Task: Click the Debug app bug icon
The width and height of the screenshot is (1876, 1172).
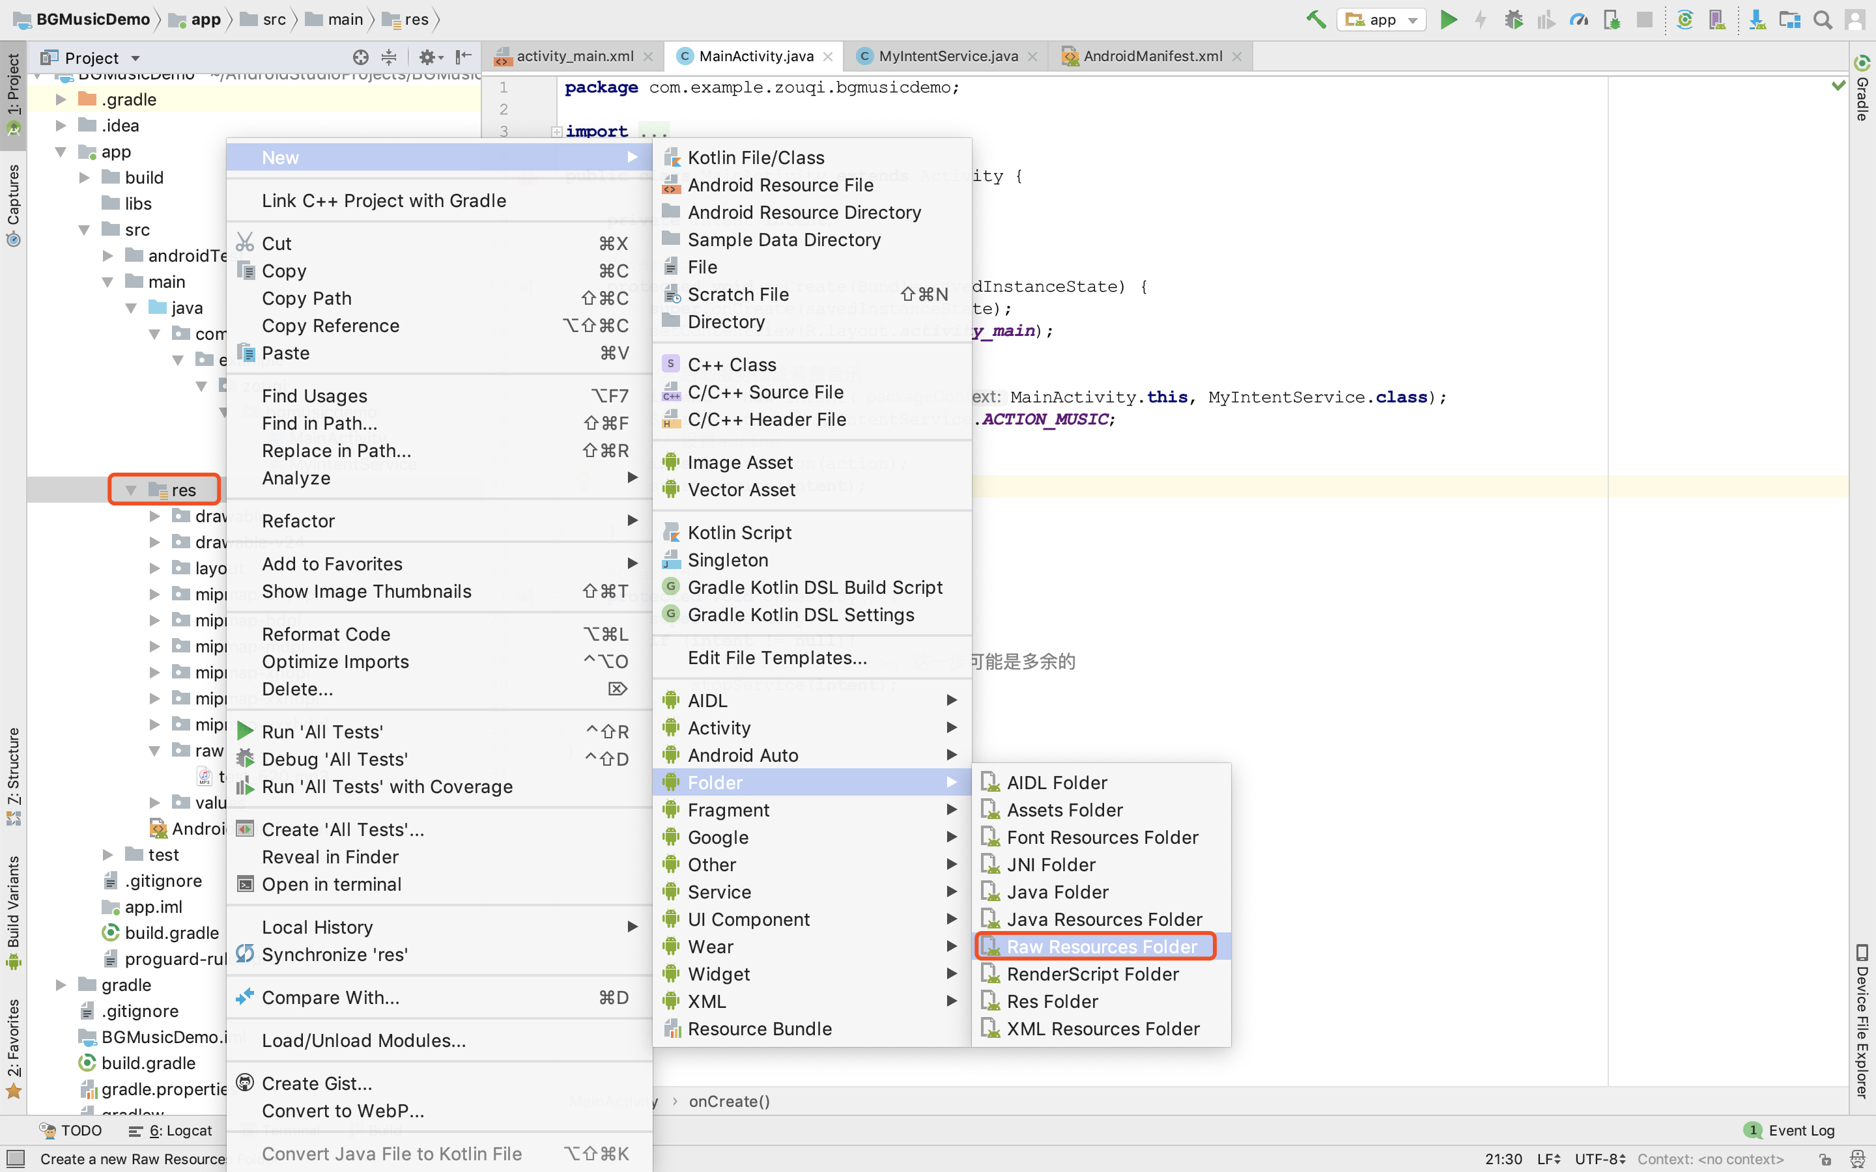Action: [x=1513, y=20]
